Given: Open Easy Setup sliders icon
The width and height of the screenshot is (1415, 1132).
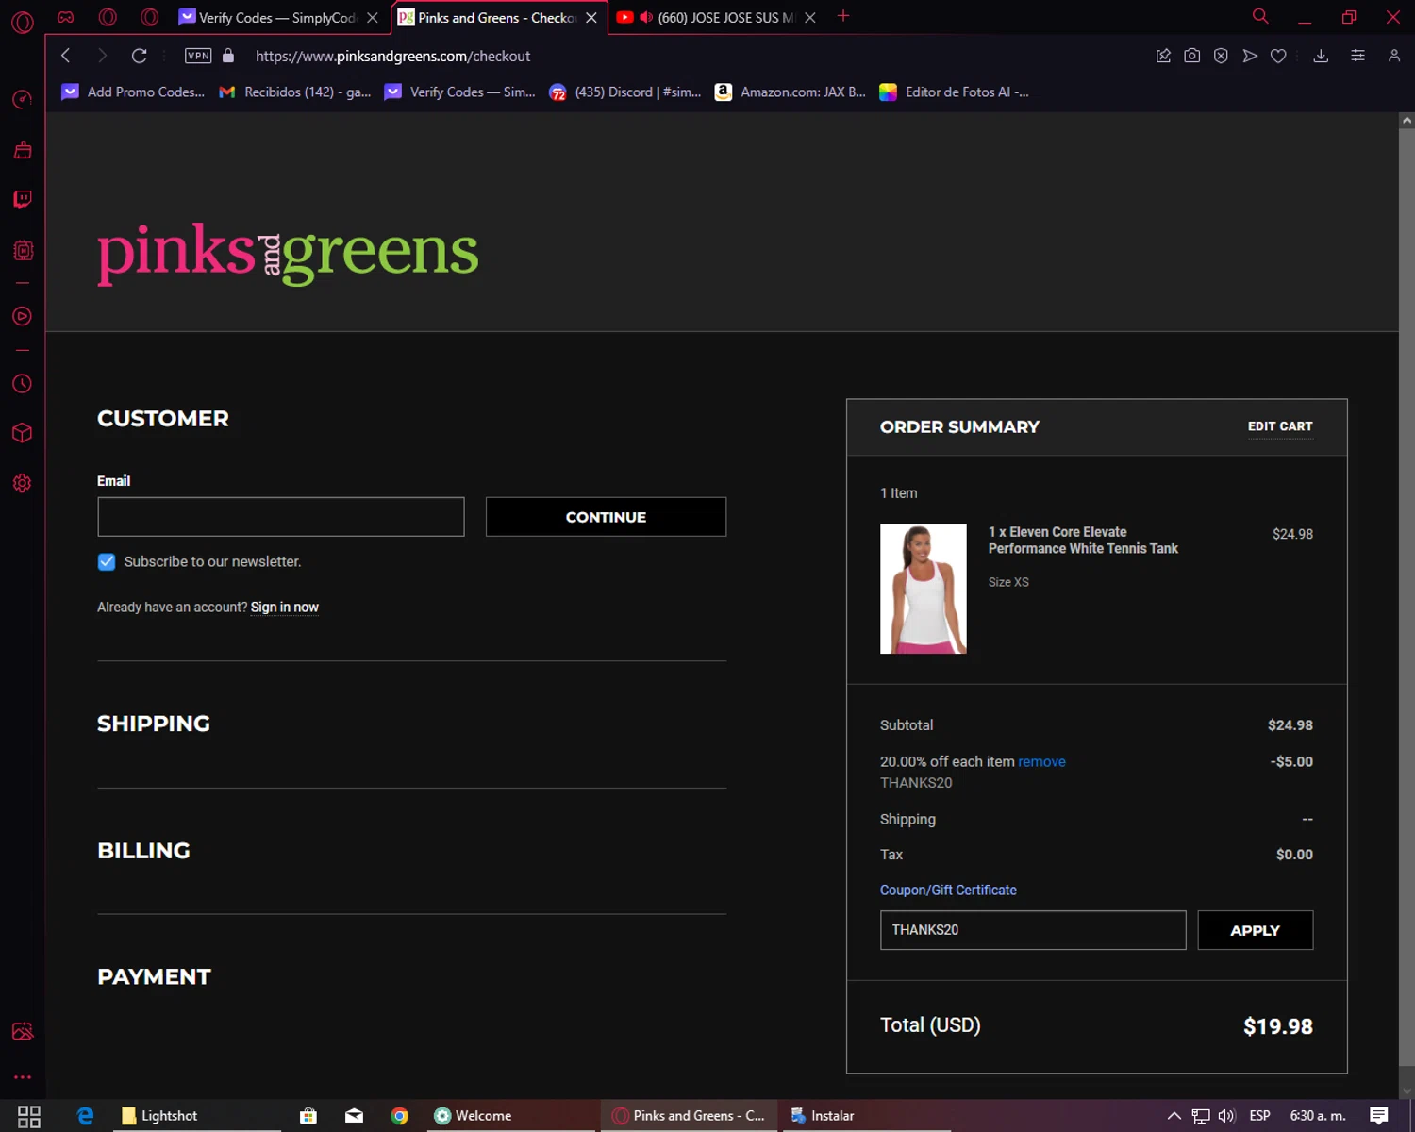Looking at the screenshot, I should point(1357,56).
